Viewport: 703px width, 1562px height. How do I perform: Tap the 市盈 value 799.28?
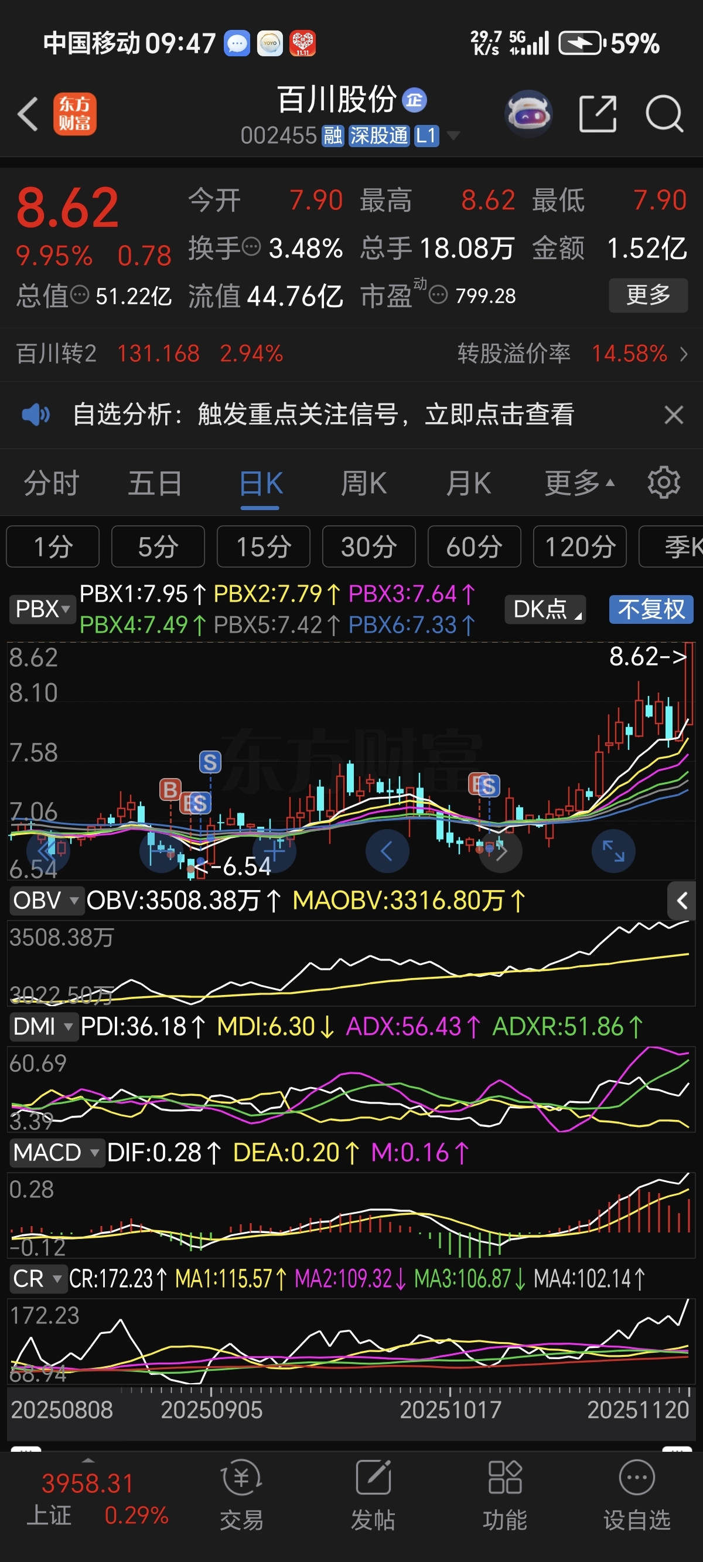tap(486, 296)
